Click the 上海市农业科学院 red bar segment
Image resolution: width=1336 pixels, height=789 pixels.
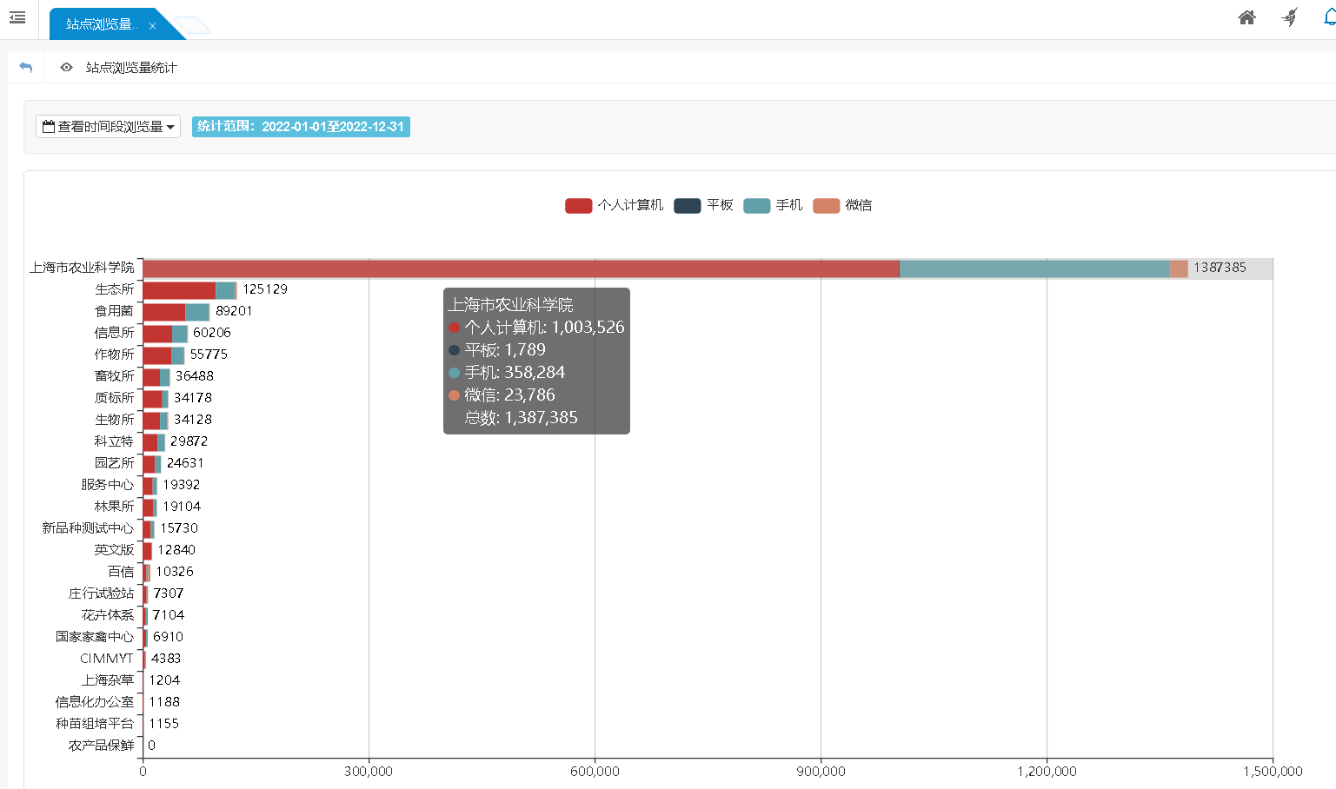coord(520,269)
